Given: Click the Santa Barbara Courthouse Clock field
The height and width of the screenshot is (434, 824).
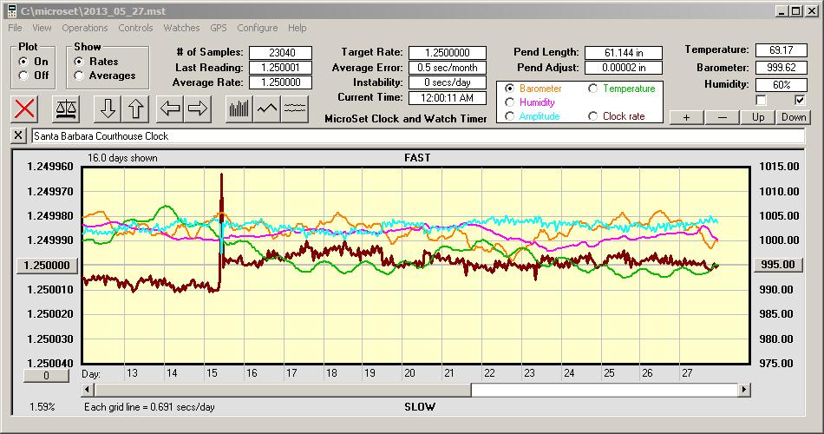Looking at the screenshot, I should coord(416,136).
